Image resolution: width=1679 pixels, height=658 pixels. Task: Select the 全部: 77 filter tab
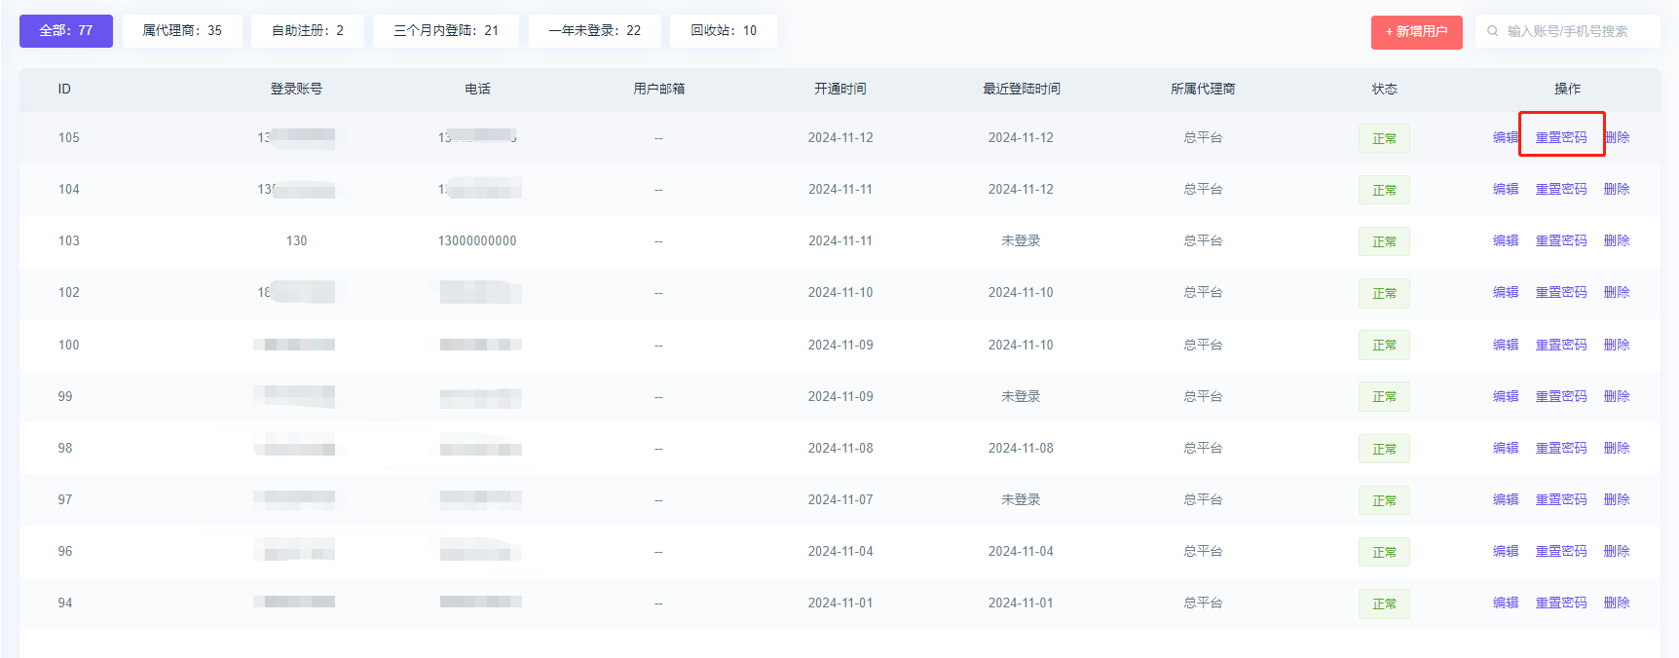[x=66, y=31]
